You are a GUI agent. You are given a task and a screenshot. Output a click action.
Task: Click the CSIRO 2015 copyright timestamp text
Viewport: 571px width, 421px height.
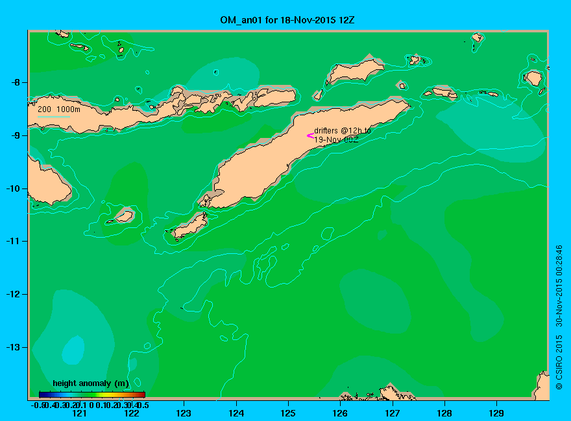559,317
